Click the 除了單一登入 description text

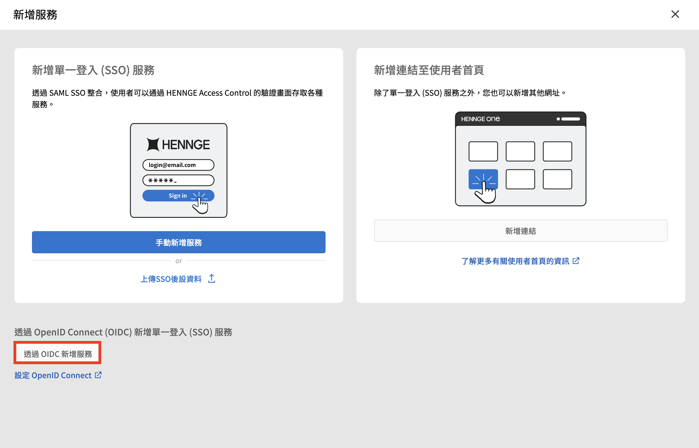[470, 93]
